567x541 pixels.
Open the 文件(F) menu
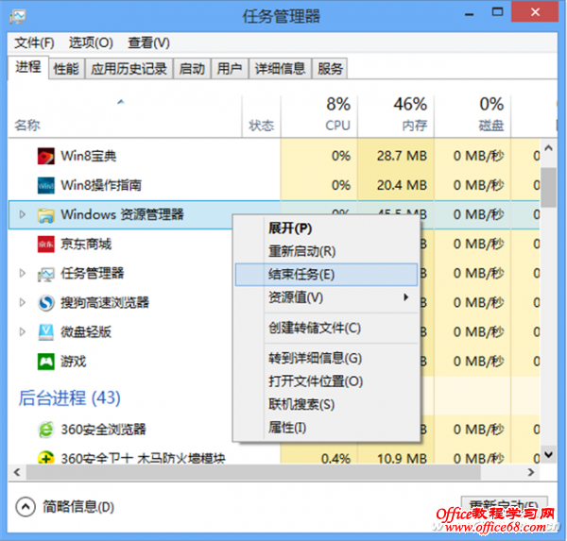34,43
